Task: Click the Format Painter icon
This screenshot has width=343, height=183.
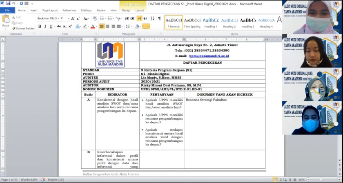Action: (x=14, y=29)
